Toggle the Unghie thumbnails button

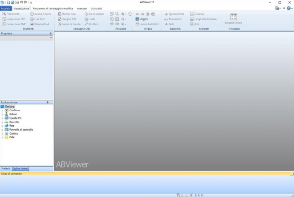(142, 19)
